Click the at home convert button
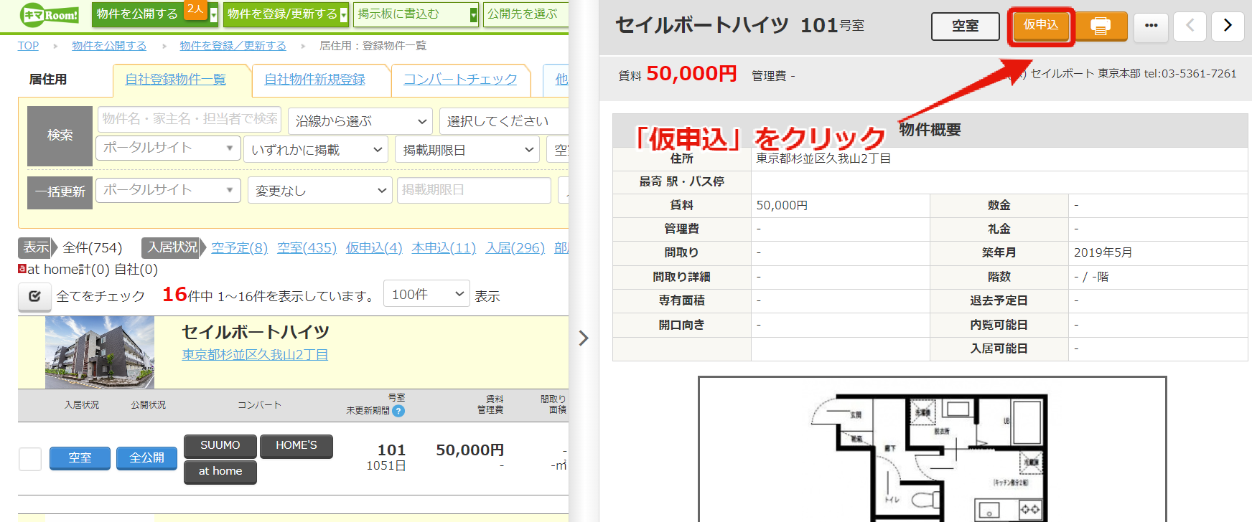The image size is (1252, 522). pos(220,471)
